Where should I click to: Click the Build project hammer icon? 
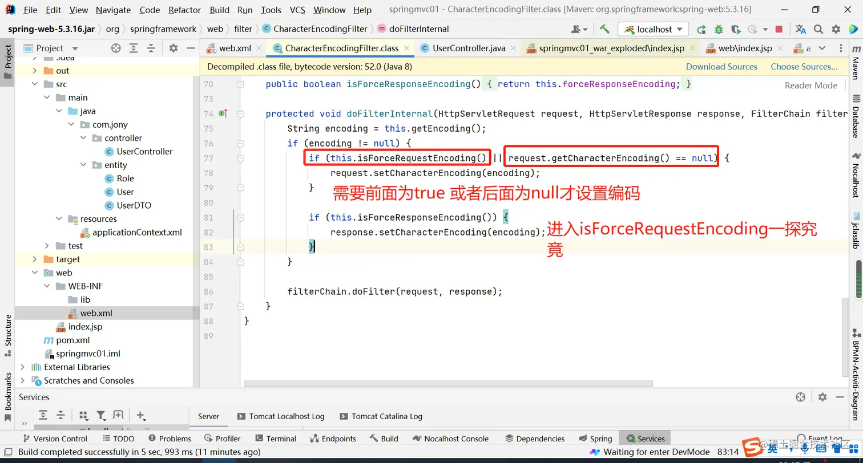click(x=604, y=29)
